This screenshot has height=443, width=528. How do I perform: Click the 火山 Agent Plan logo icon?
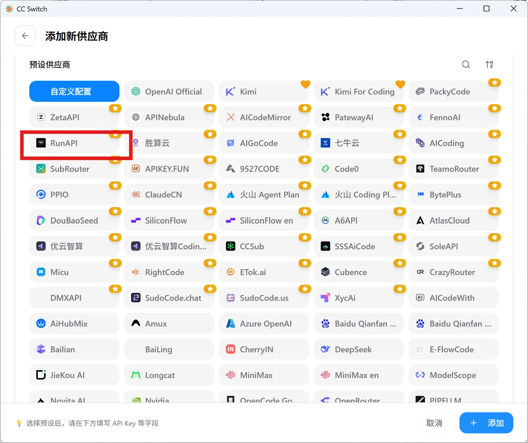[230, 195]
